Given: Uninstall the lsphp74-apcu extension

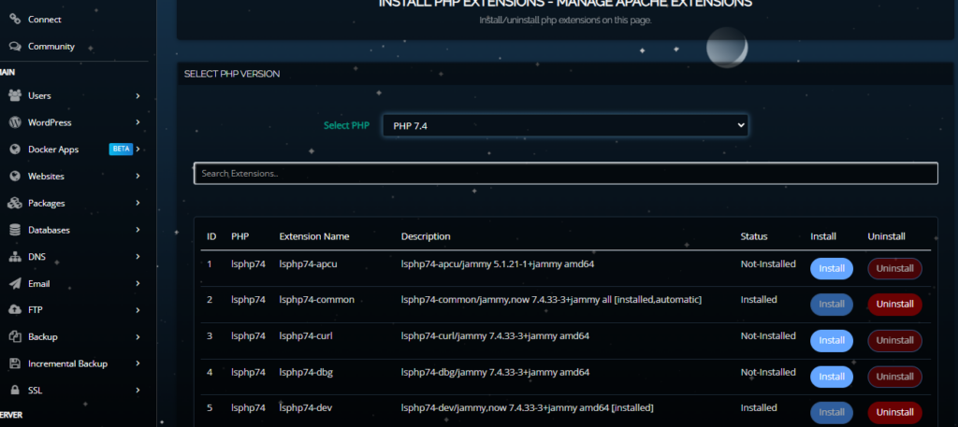Looking at the screenshot, I should [x=895, y=268].
